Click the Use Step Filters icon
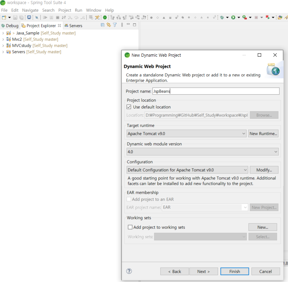 click(x=97, y=17)
